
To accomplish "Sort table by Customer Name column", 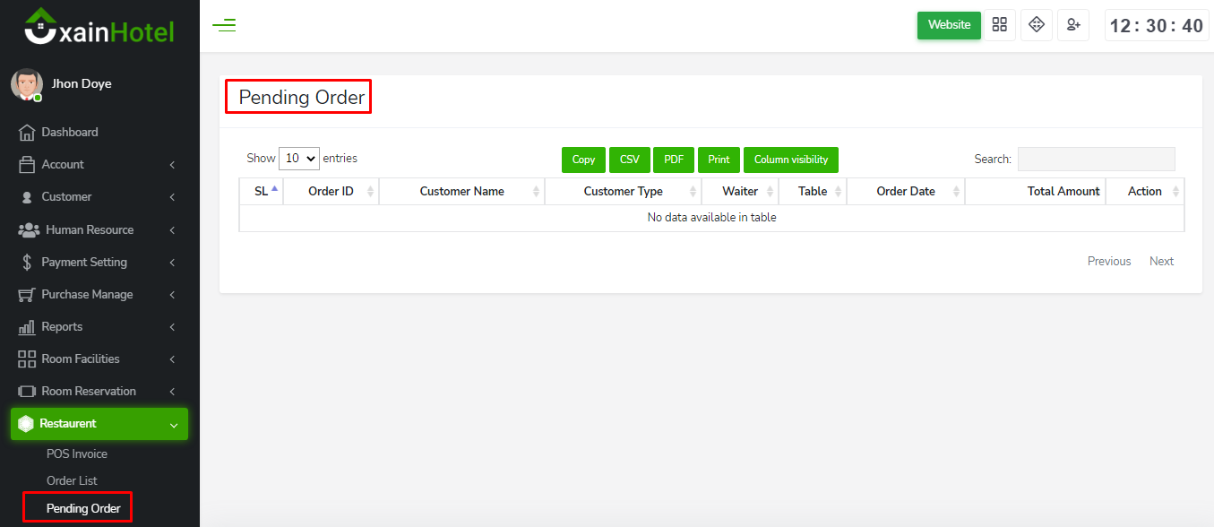I will (461, 191).
